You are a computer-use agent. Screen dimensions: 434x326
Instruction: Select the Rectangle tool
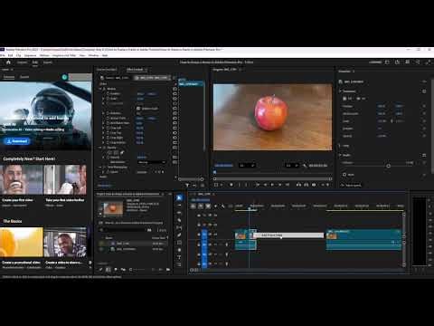pos(179,243)
